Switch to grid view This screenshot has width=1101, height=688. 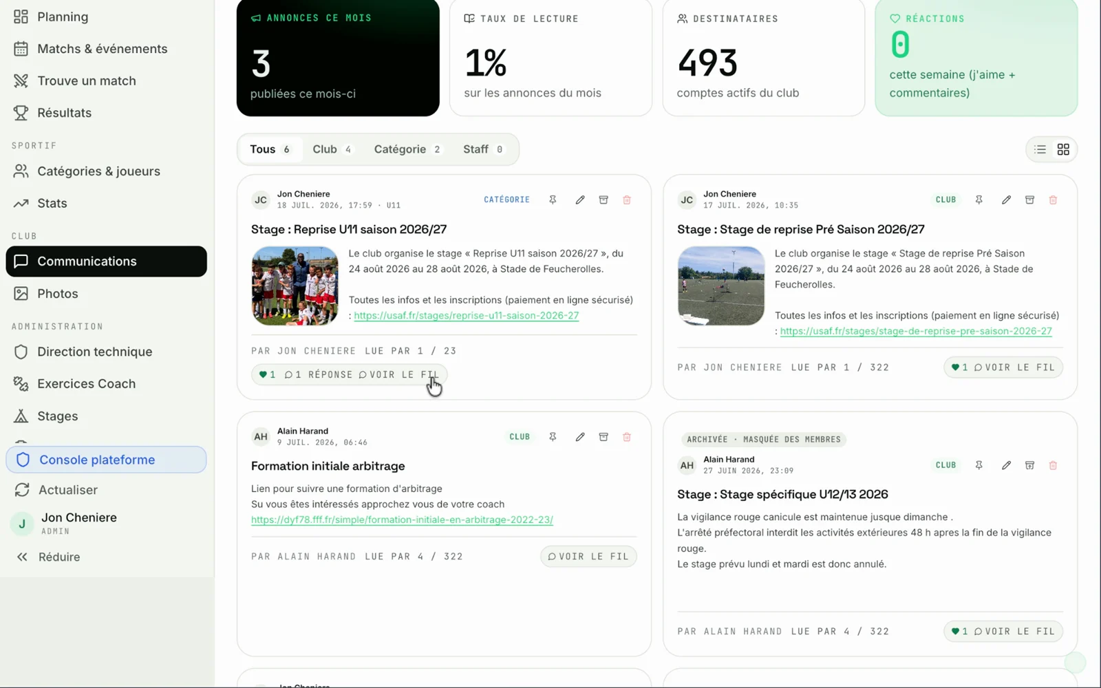1063,149
